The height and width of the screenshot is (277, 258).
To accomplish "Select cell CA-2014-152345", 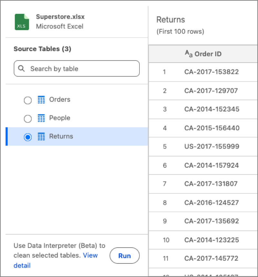I will [212, 109].
